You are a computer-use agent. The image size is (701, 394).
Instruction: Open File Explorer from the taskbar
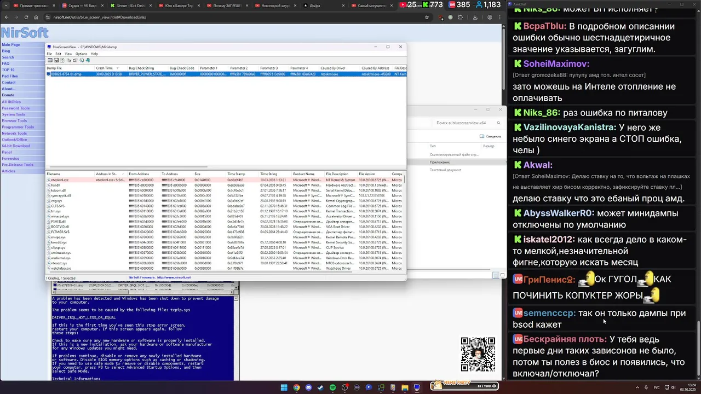(405, 387)
